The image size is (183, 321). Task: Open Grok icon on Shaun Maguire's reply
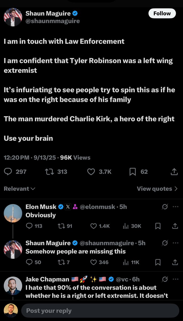(x=165, y=243)
